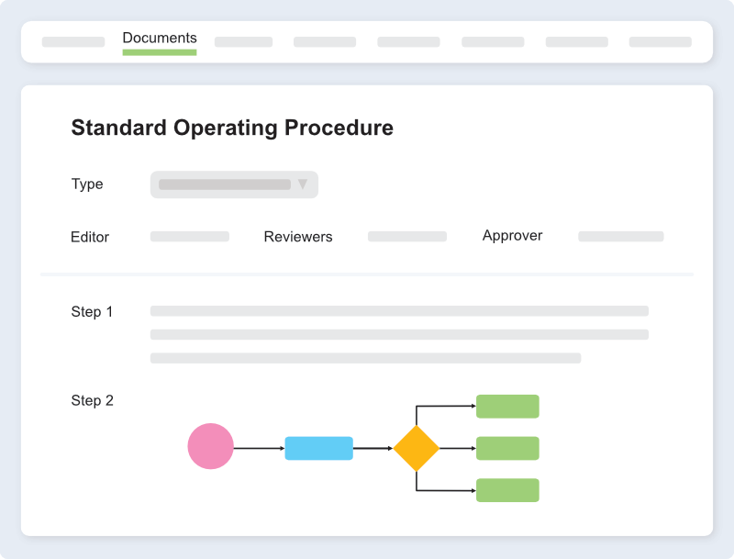Click the pink circle color swatch

[211, 449]
